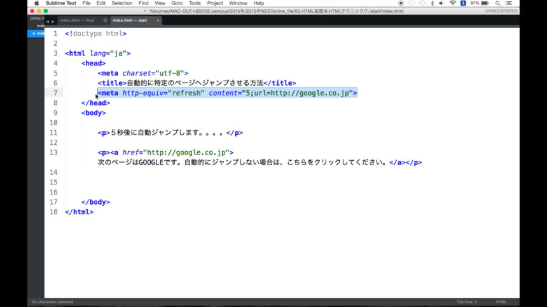Open Spotlight search magnifier

[x=498, y=3]
